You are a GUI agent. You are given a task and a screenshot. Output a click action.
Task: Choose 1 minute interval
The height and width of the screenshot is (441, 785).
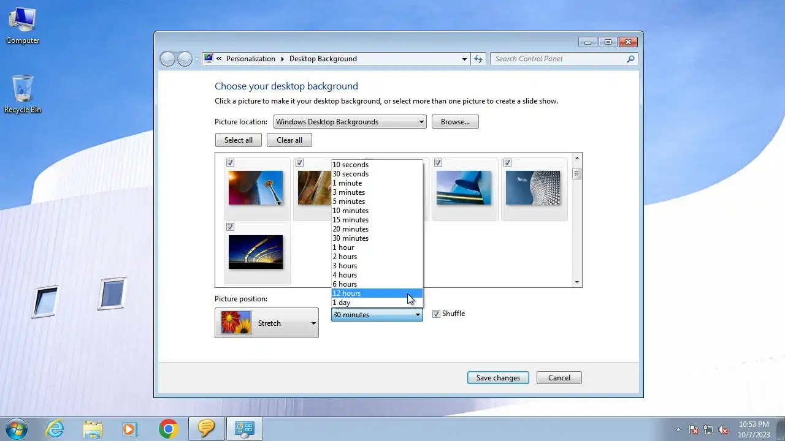pos(377,183)
